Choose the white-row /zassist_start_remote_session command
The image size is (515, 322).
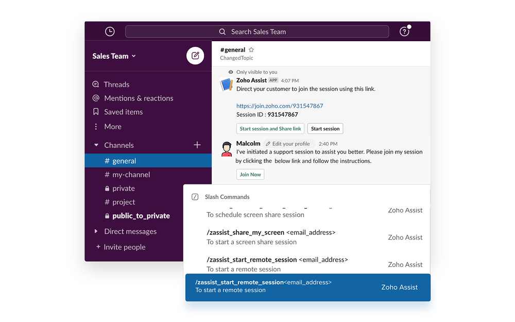[x=307, y=264]
